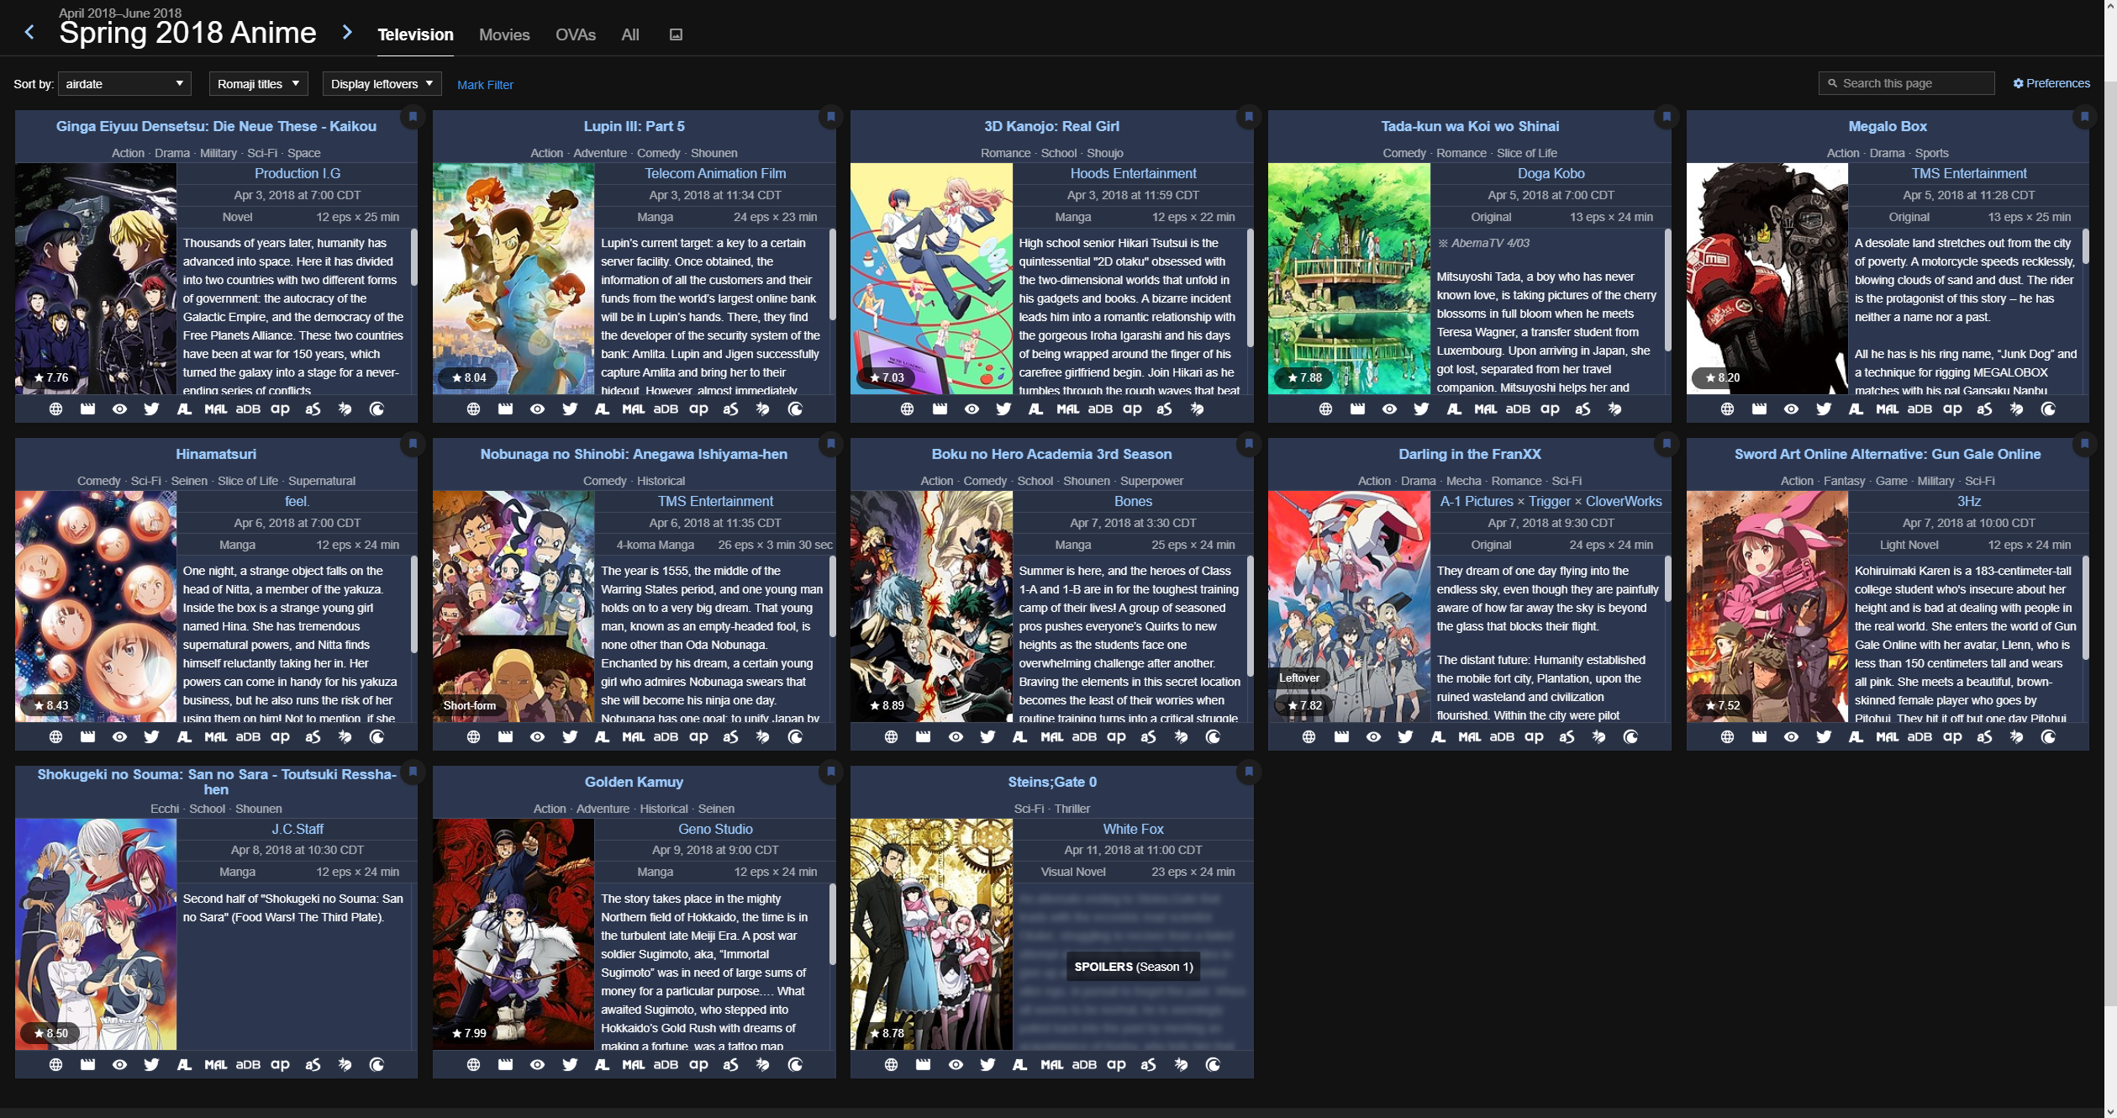This screenshot has width=2117, height=1118.
Task: Open Anime-Planet icon for Steins;Gate 0
Action: pos(1116,1065)
